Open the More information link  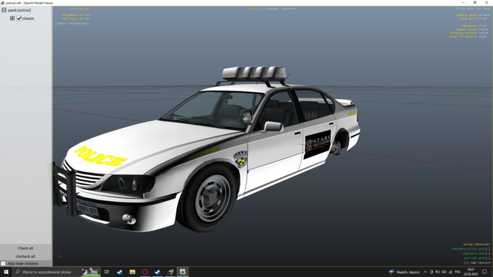pyautogui.click(x=73, y=23)
